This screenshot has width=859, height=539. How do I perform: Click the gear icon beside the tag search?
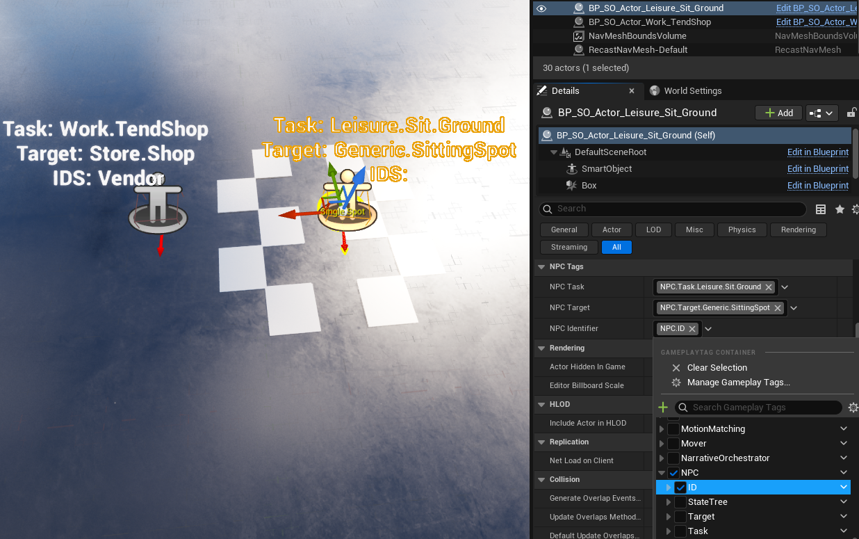[x=853, y=408]
